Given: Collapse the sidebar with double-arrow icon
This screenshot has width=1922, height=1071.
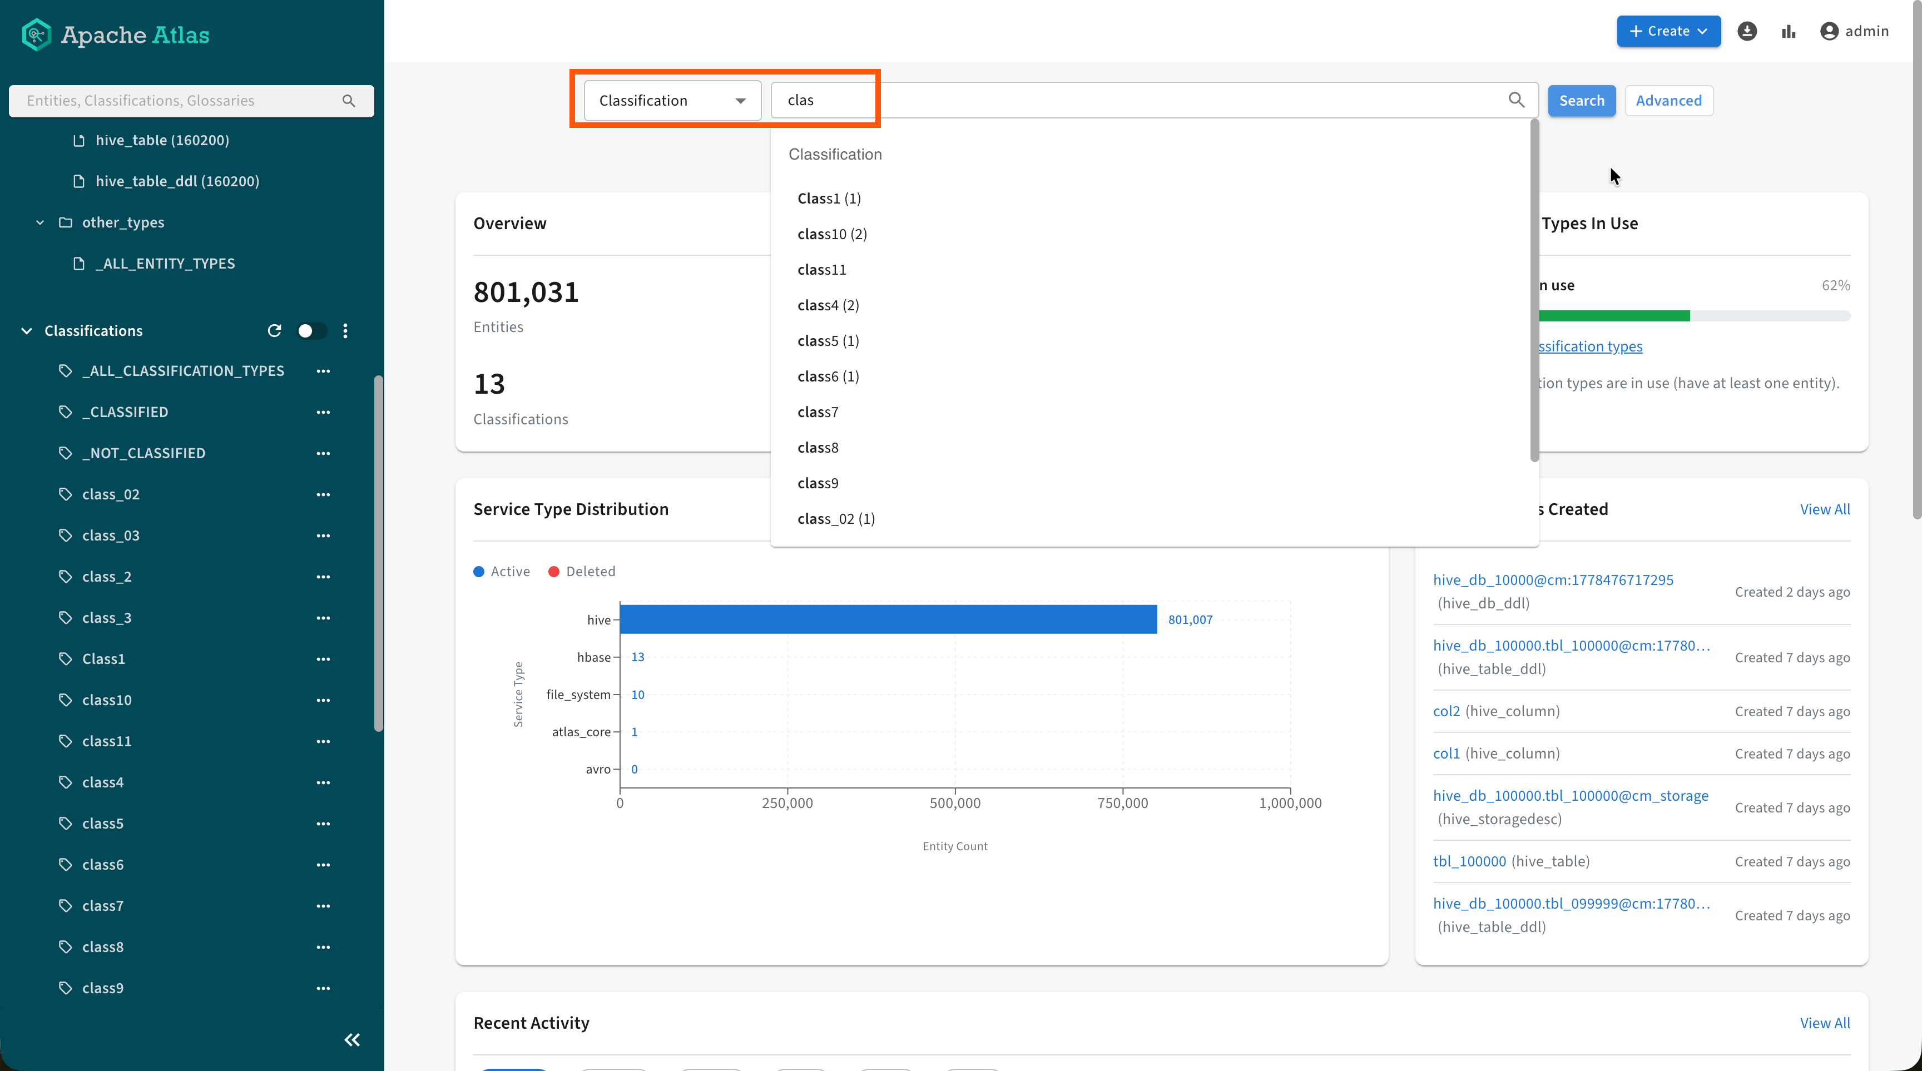Looking at the screenshot, I should 352,1040.
